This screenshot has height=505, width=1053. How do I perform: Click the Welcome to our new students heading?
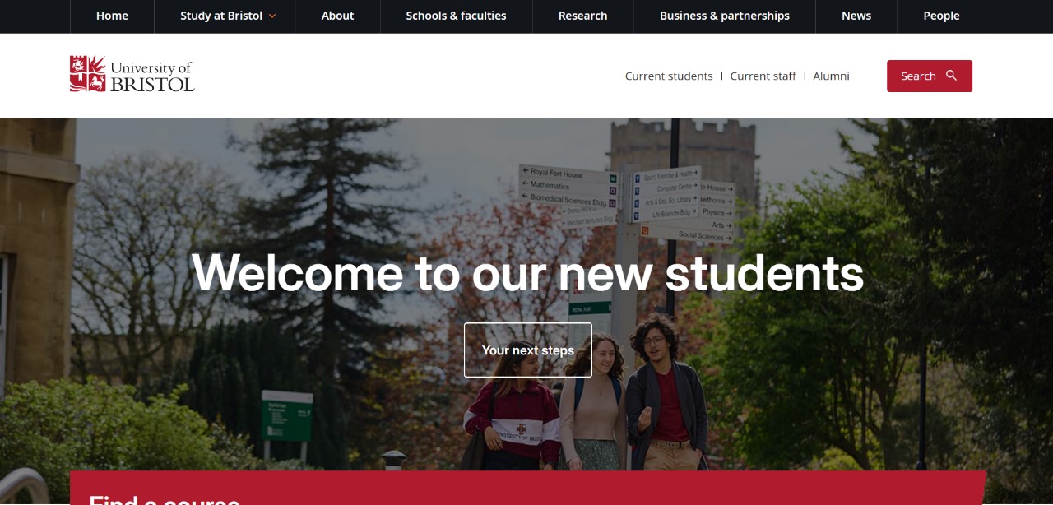(x=527, y=272)
